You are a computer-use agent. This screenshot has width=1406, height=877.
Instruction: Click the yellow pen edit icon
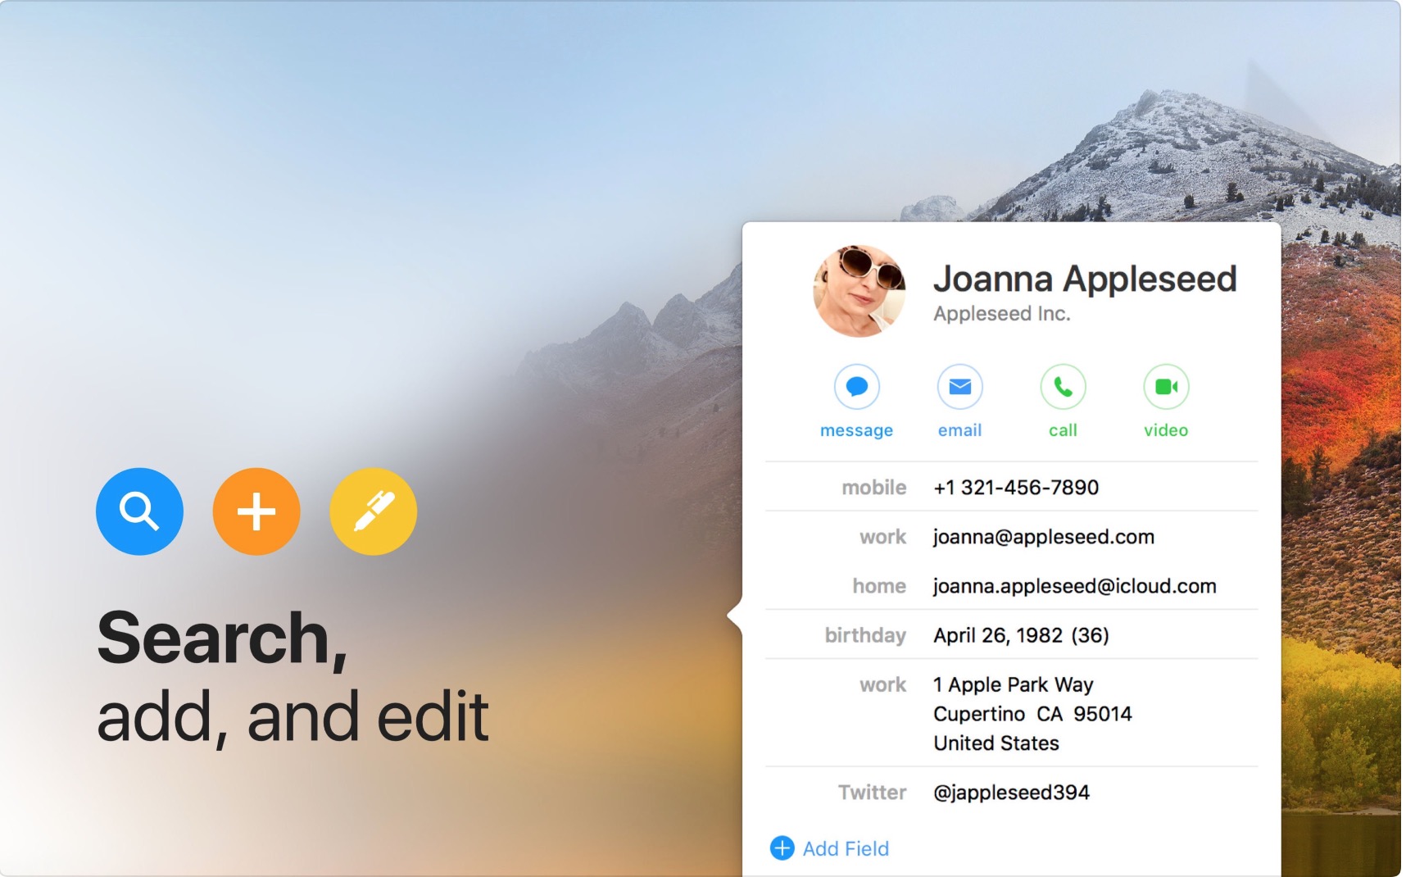coord(374,511)
